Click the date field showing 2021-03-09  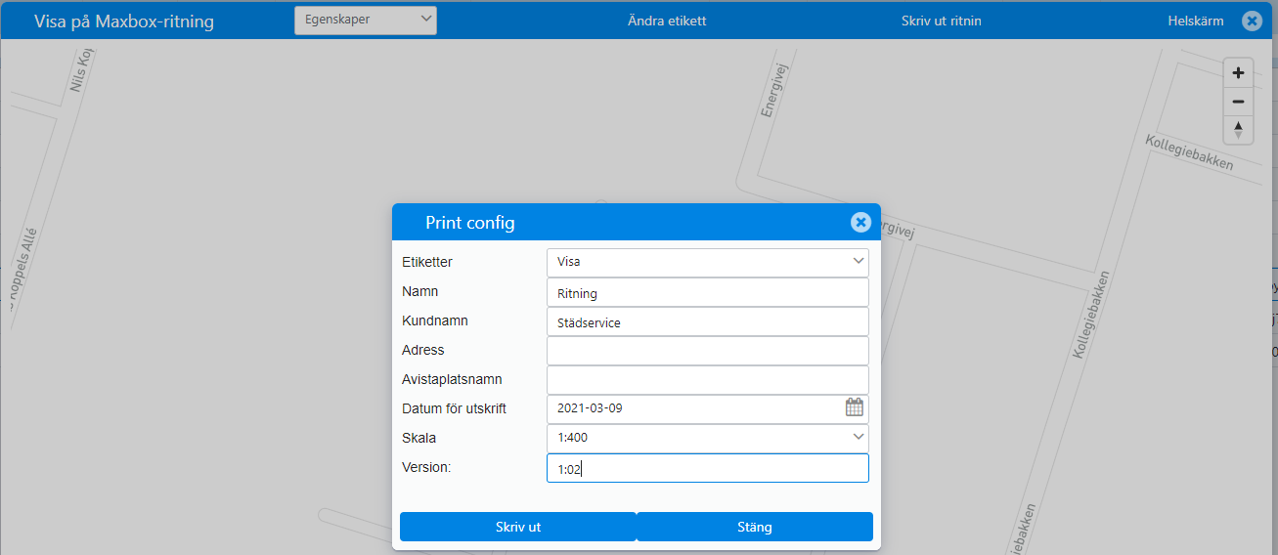[x=694, y=408]
